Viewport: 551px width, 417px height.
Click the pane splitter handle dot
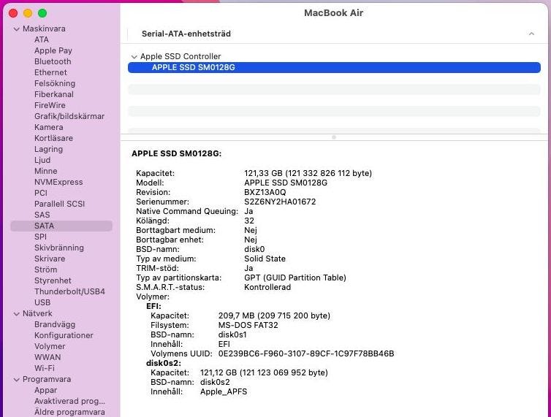coord(334,137)
